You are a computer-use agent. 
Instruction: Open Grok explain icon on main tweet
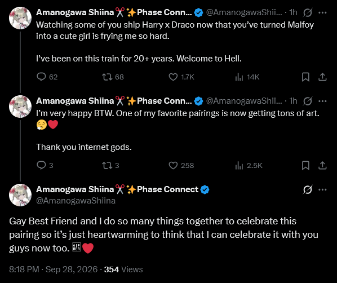[x=307, y=189]
